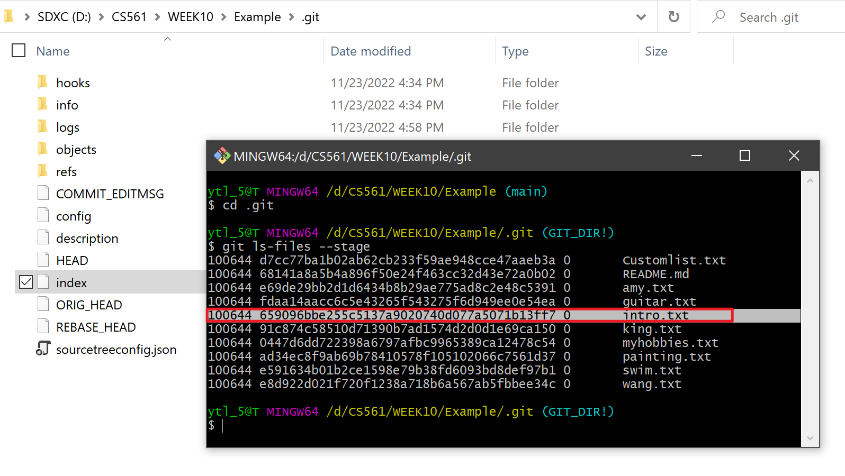Select the description file icon
The image size is (845, 476).
43,237
